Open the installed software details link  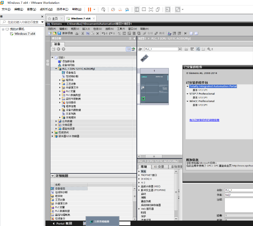click(204, 120)
